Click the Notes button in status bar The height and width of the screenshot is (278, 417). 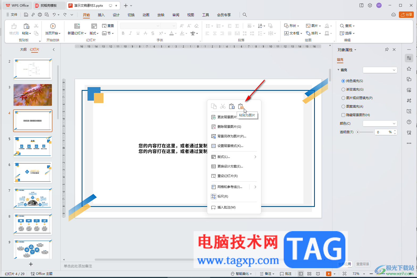(x=267, y=274)
